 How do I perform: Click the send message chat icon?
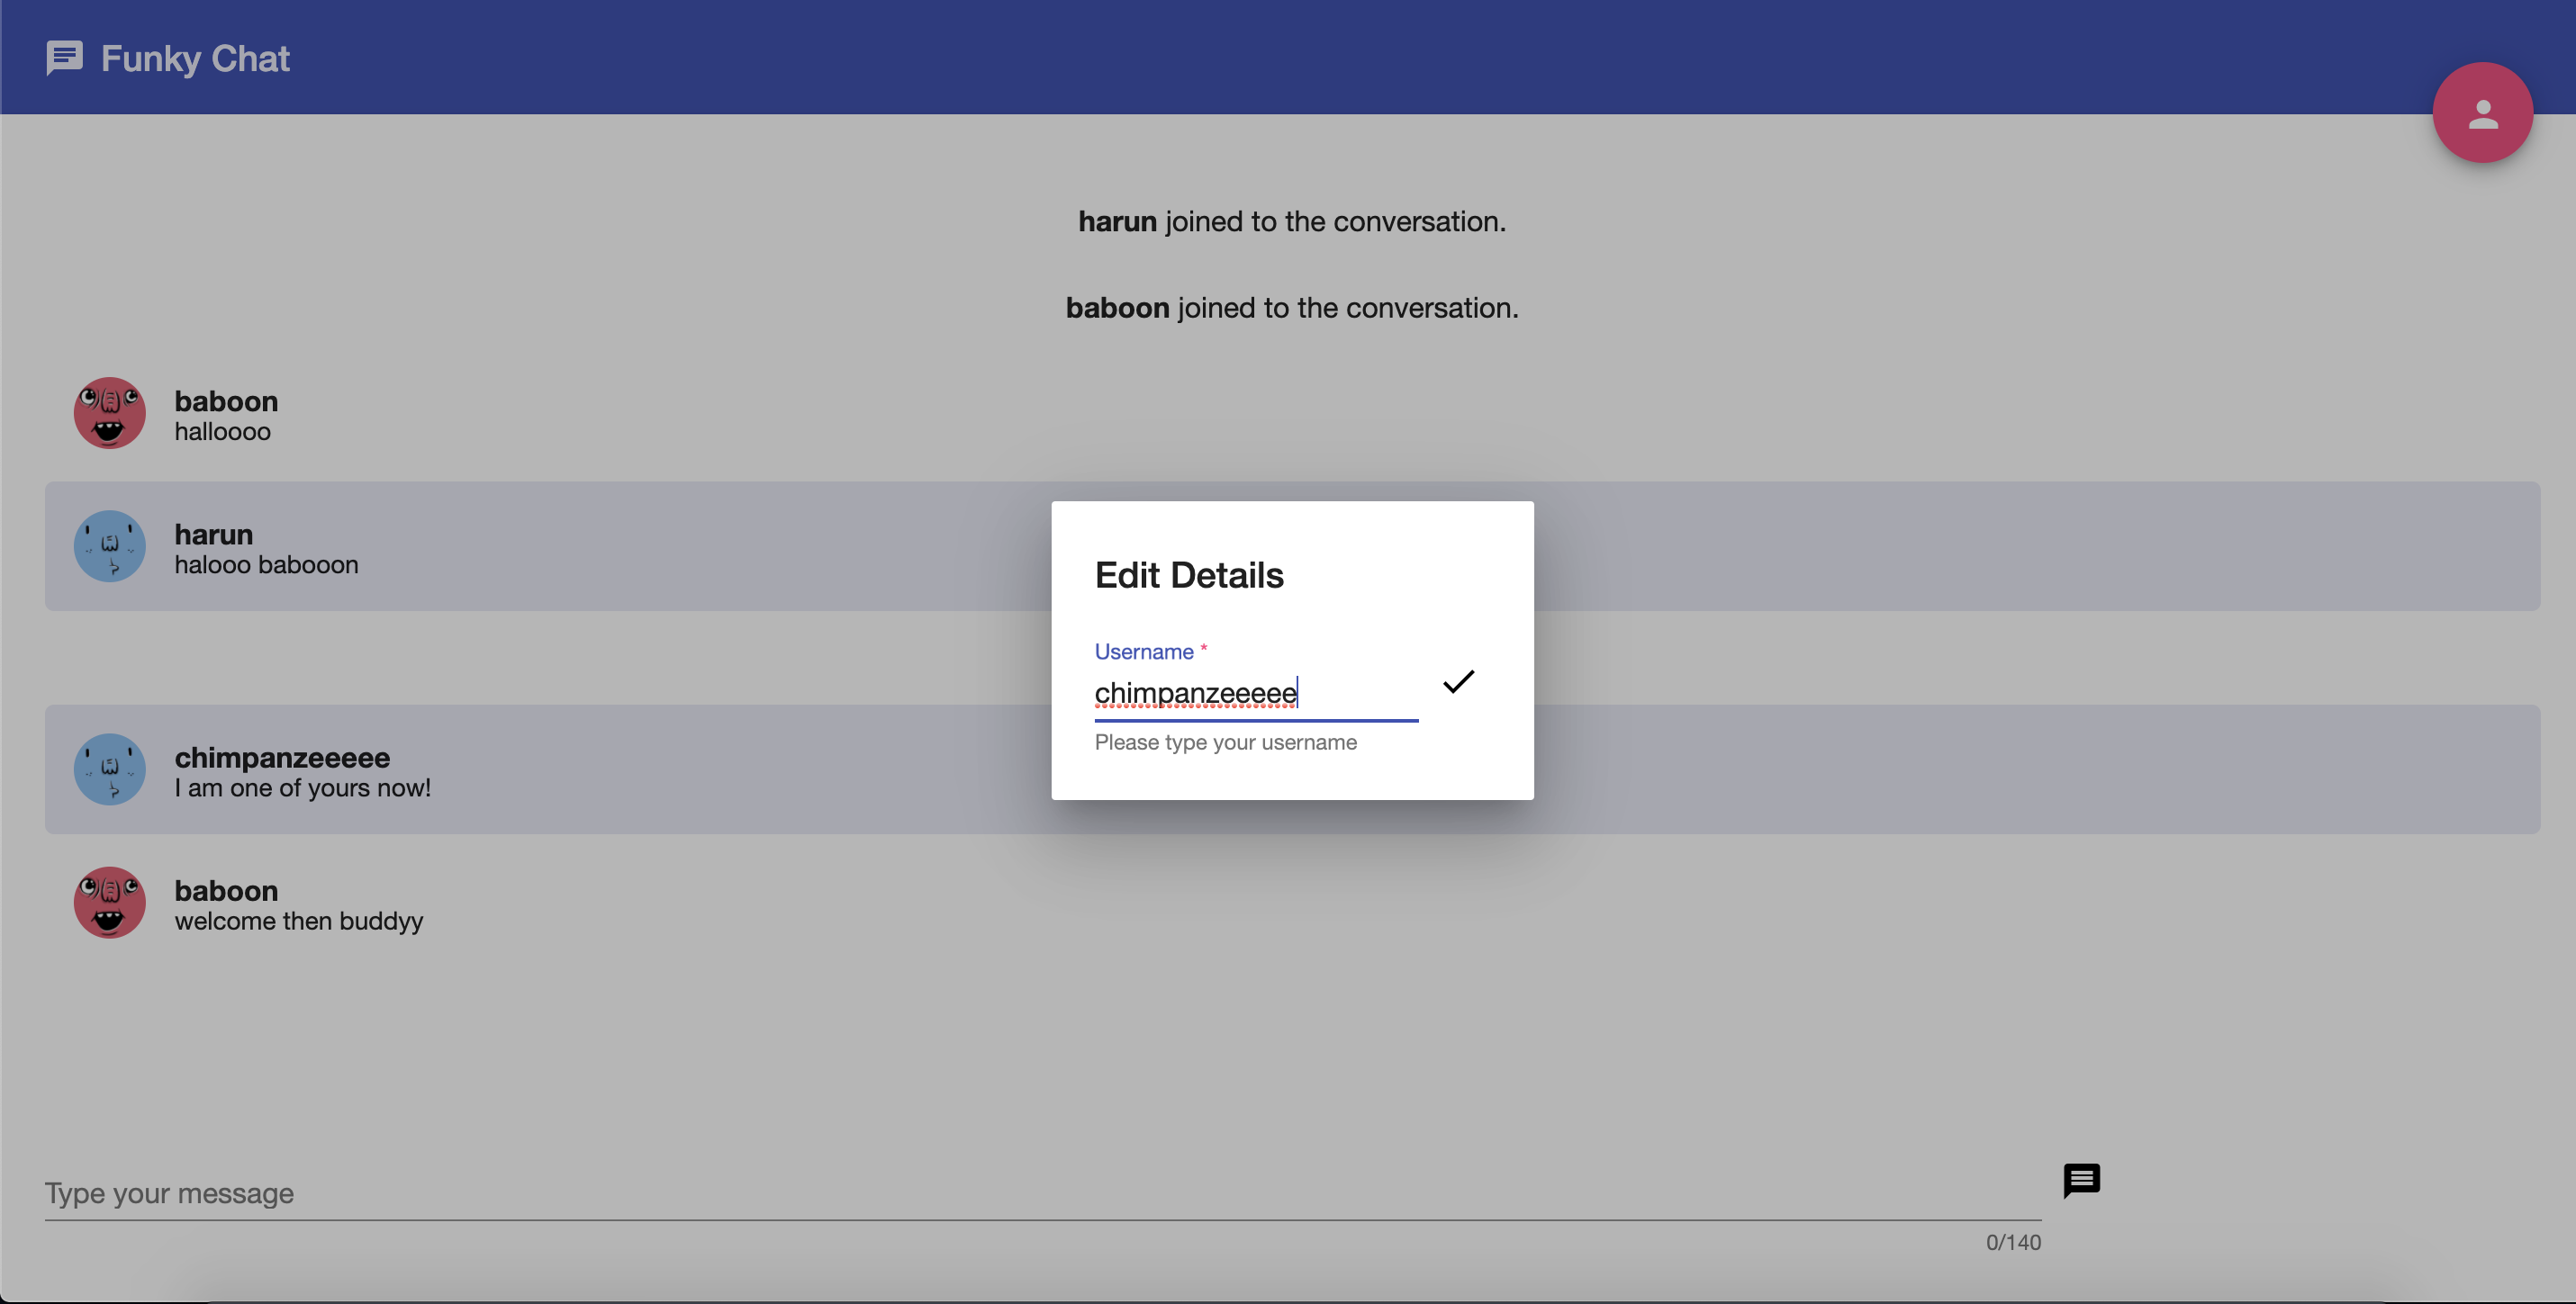click(x=2081, y=1180)
